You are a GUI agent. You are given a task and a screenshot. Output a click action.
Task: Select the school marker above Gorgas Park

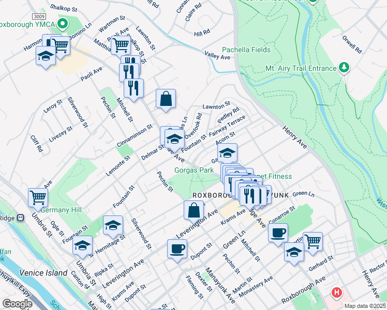click(x=227, y=153)
